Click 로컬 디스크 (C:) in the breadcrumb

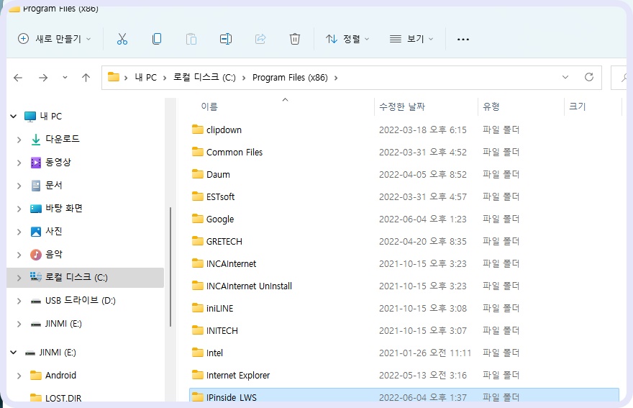204,77
